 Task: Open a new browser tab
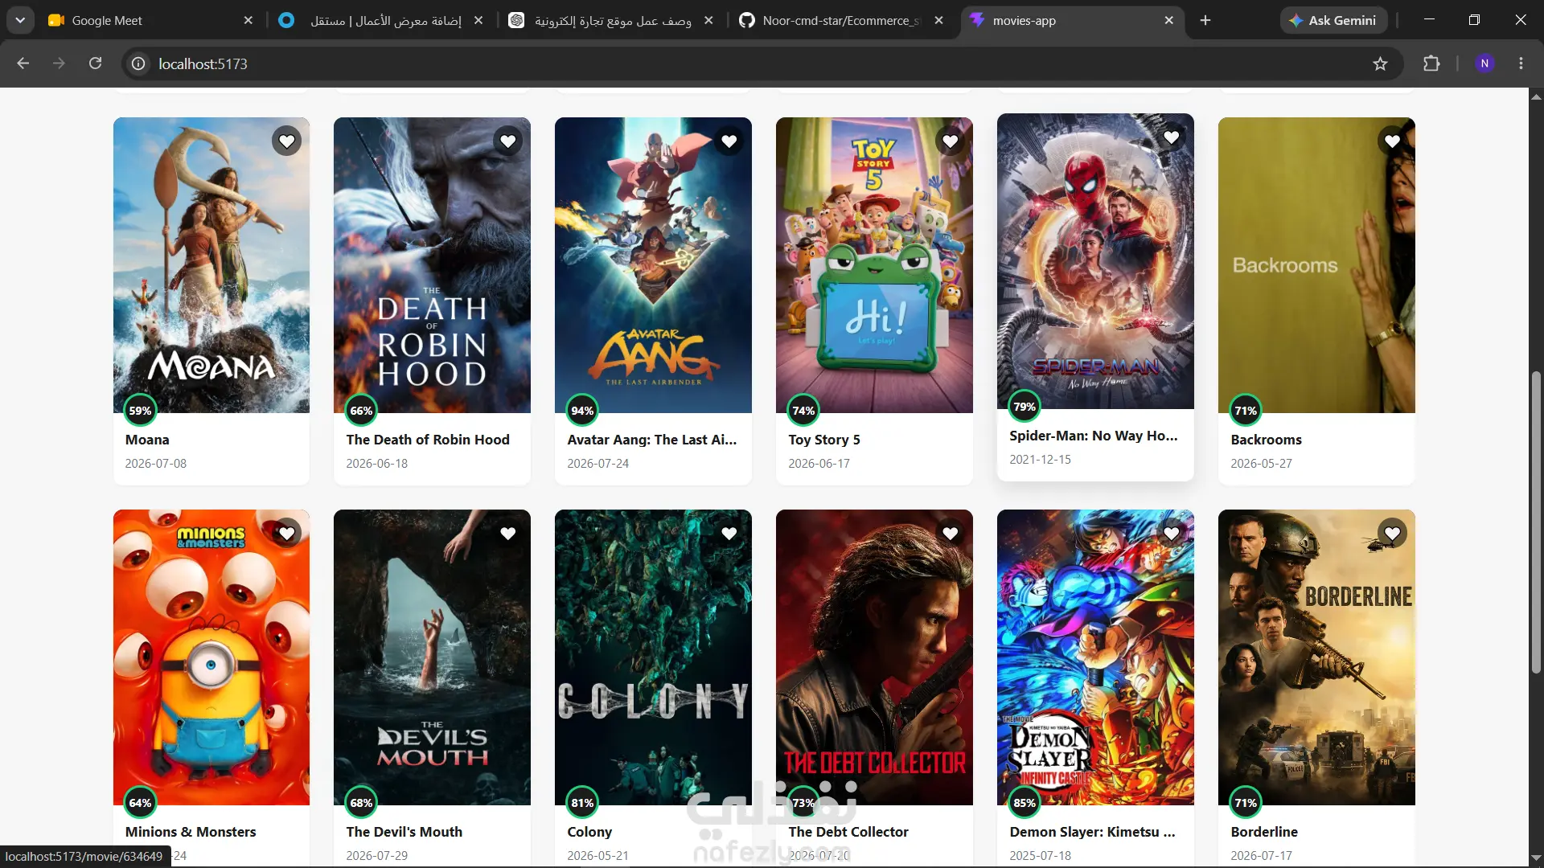(x=1205, y=20)
